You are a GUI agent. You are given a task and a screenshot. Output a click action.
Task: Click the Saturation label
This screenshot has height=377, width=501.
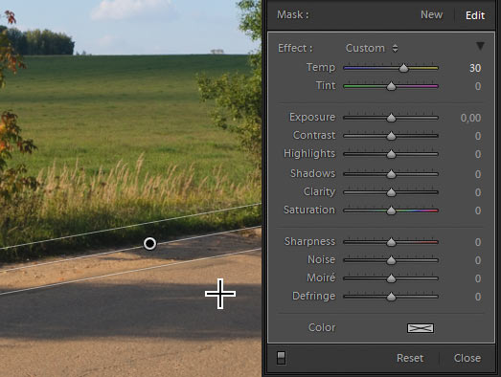tap(309, 210)
